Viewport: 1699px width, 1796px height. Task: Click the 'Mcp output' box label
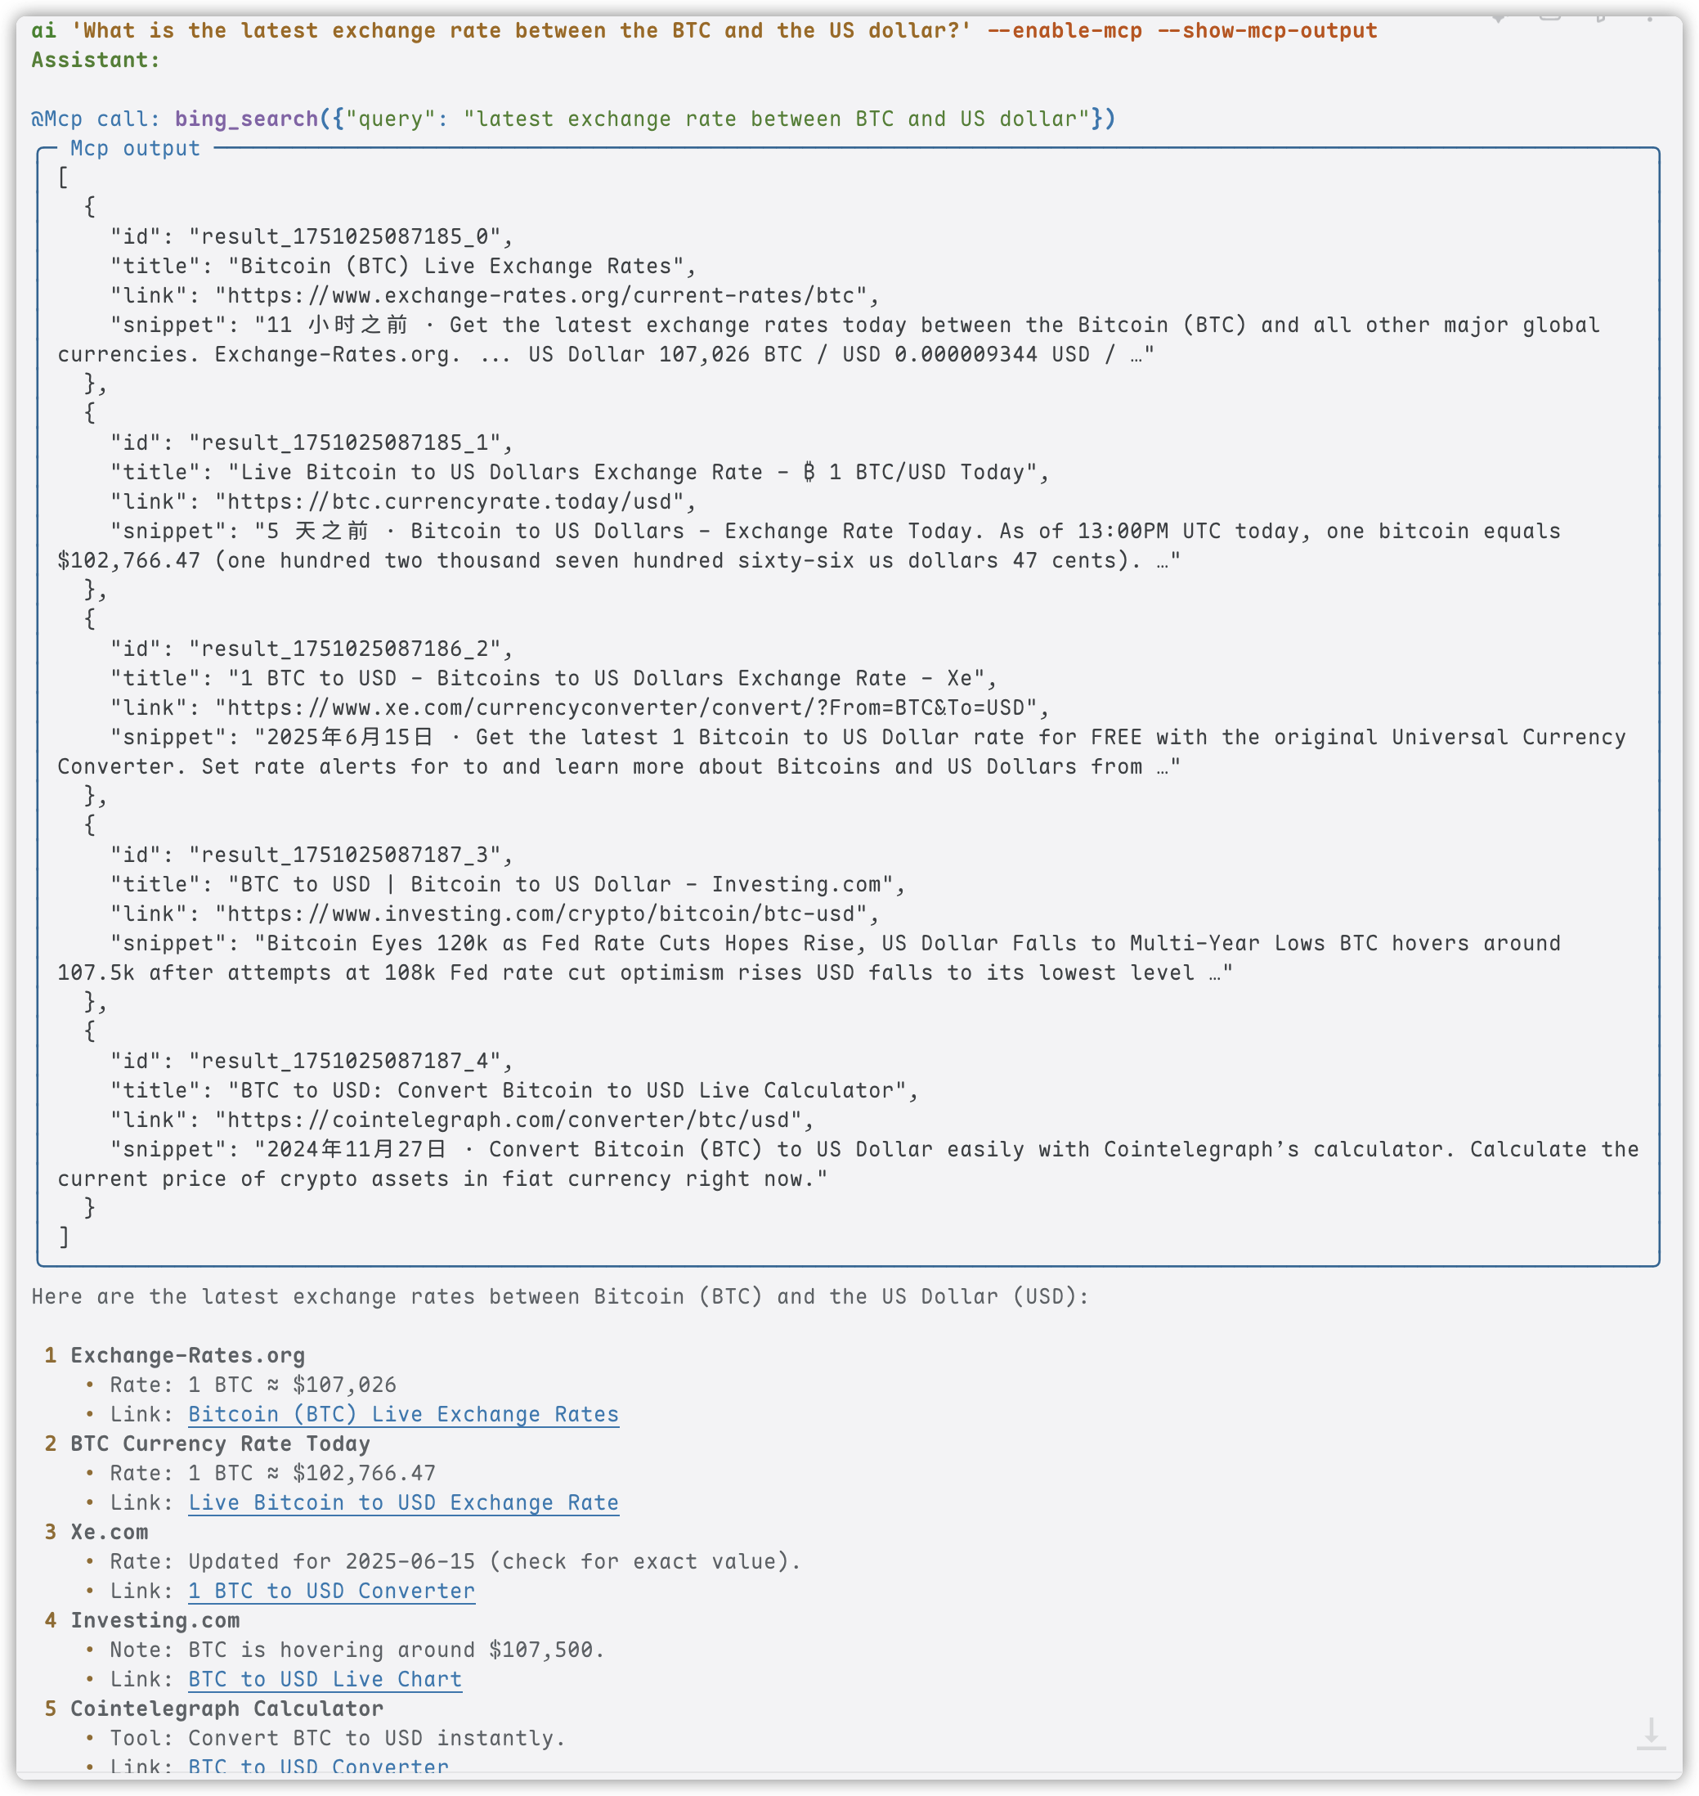pyautogui.click(x=135, y=149)
